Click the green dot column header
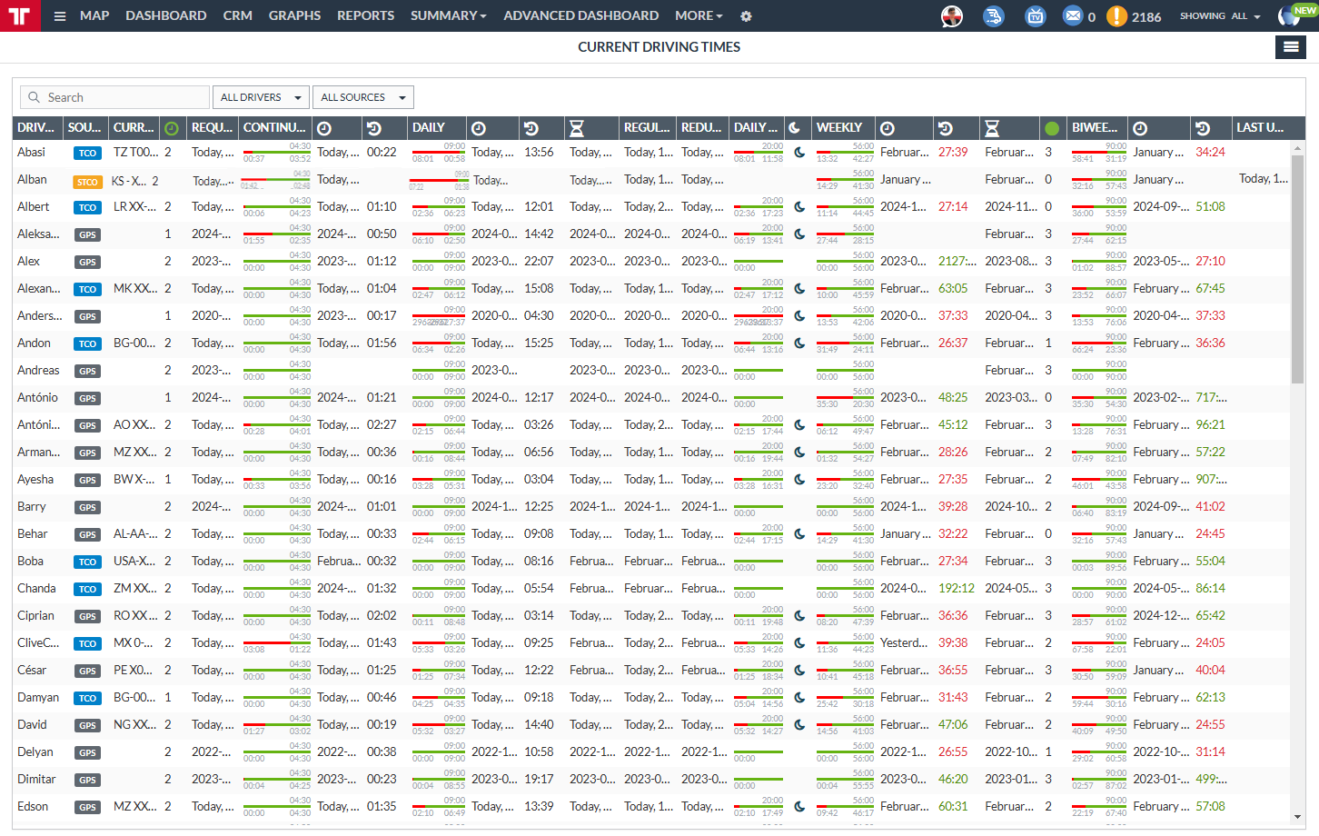 1052,128
